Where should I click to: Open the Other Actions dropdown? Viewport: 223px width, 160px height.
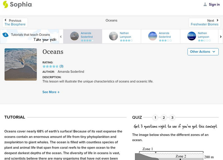[203, 52]
